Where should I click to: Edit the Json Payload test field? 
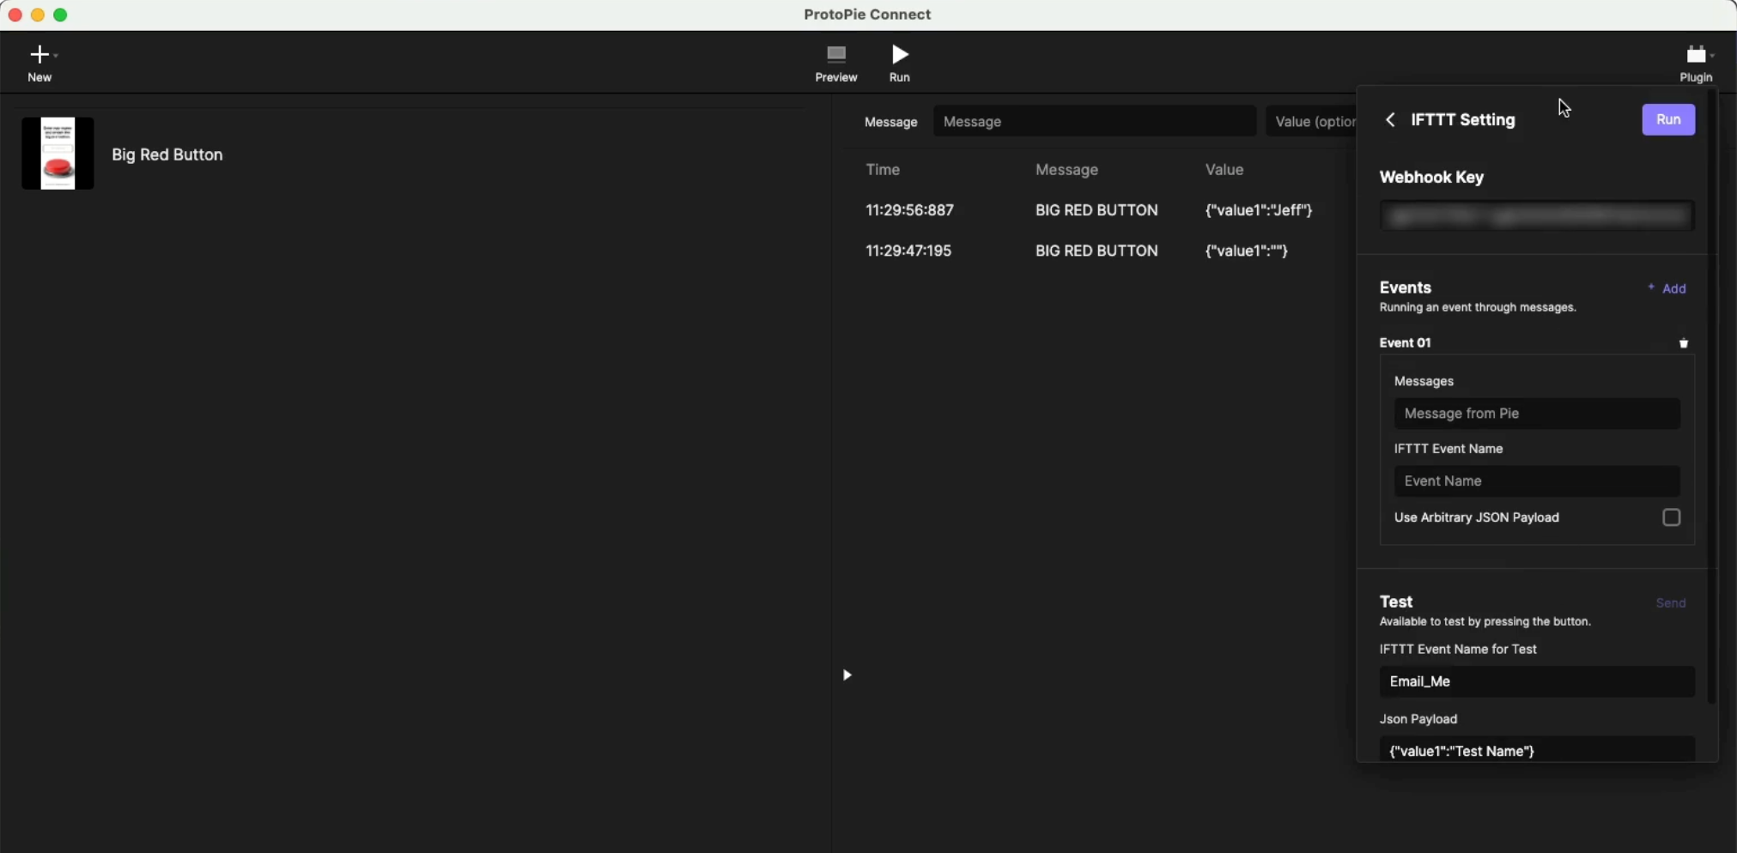[1537, 749]
